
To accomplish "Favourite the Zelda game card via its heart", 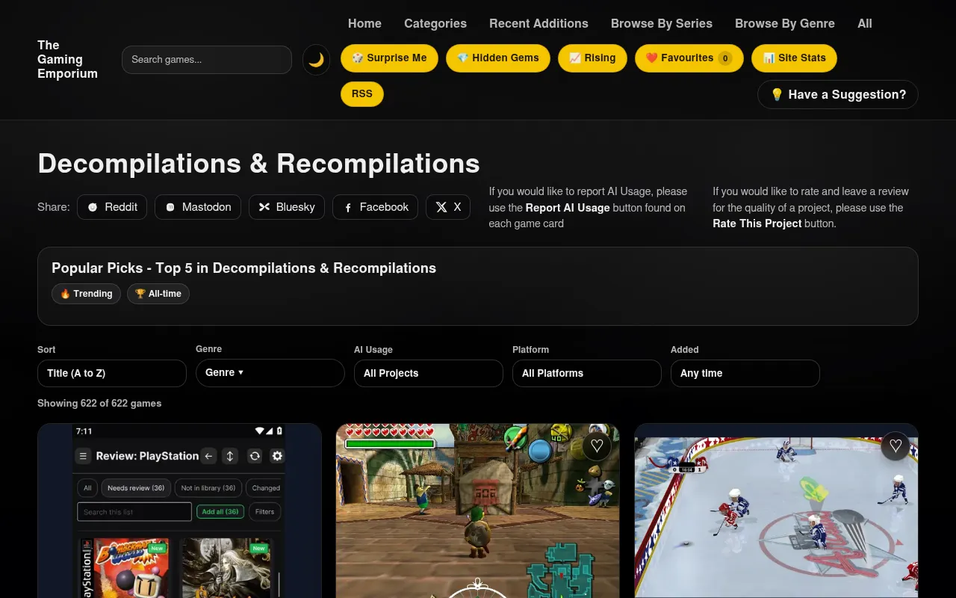I will pyautogui.click(x=597, y=446).
